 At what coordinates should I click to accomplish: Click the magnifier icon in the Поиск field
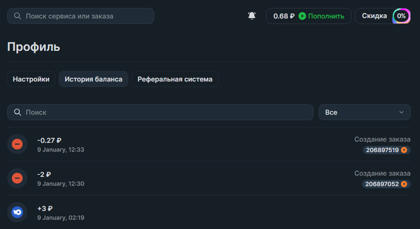tap(18, 112)
